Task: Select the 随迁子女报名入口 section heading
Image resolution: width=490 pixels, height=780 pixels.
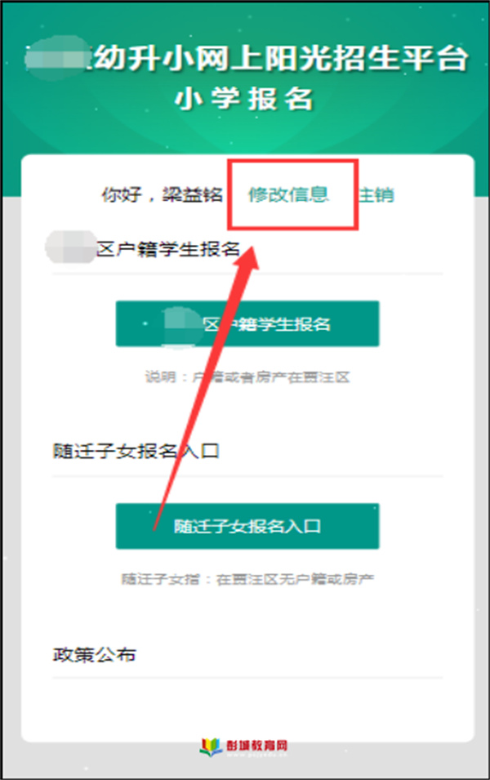Action: [136, 451]
